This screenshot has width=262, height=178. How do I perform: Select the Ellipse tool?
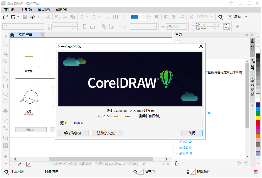click(x=5, y=94)
